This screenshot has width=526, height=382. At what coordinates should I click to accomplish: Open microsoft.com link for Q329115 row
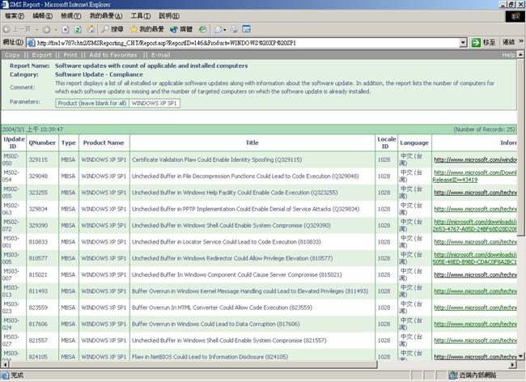coord(475,159)
